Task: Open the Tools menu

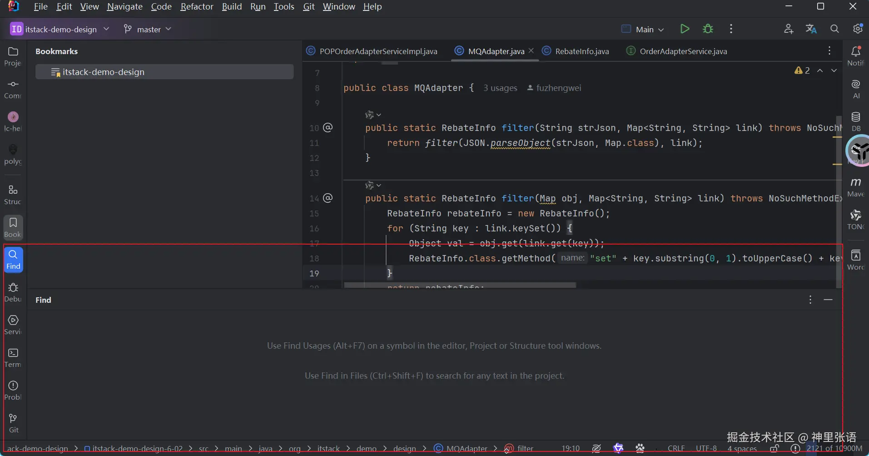Action: pyautogui.click(x=284, y=6)
